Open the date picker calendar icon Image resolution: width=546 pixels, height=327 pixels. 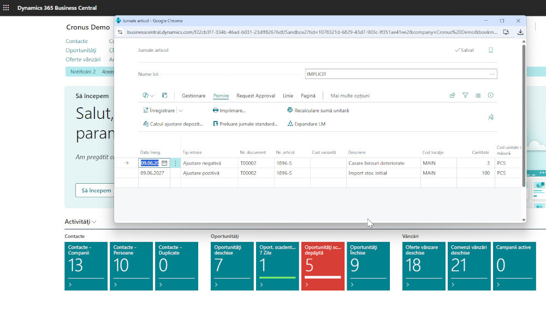tap(164, 163)
